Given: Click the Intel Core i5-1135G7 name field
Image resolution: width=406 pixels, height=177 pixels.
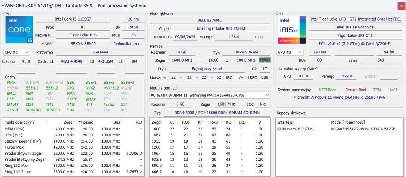Looking at the screenshot, I should (x=73, y=19).
